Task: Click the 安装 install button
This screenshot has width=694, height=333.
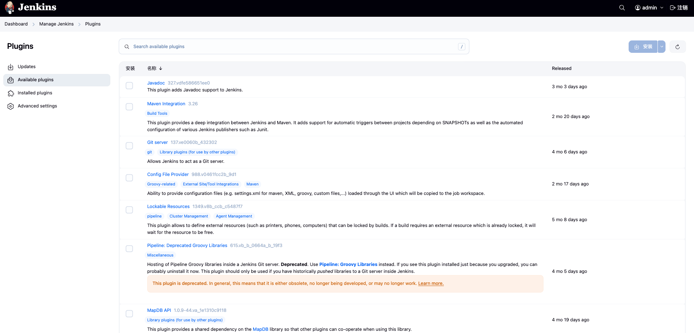Action: [x=643, y=47]
